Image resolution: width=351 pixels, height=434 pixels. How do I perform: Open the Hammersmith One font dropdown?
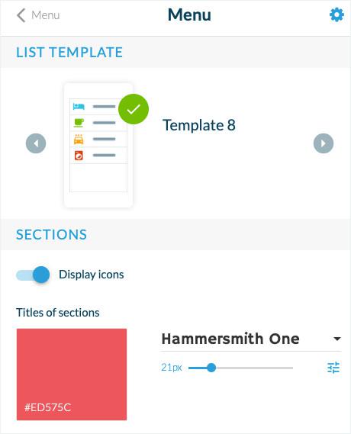click(x=251, y=339)
